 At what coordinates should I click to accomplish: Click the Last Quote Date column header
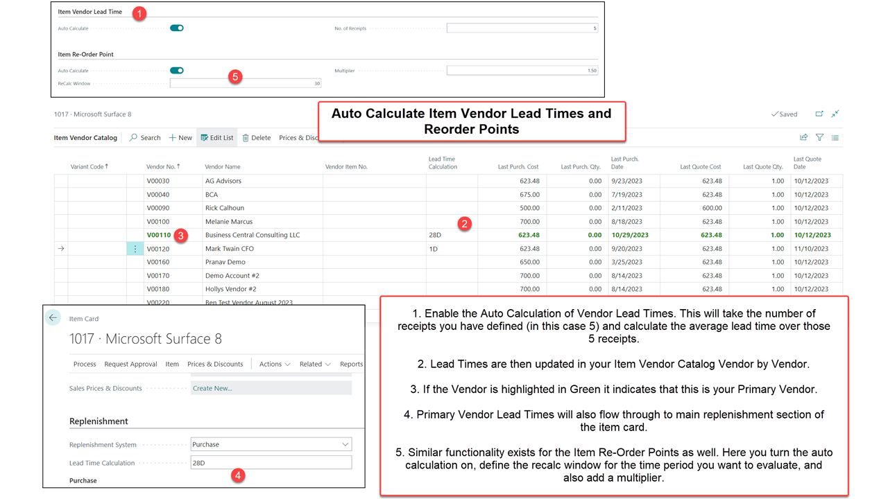pyautogui.click(x=808, y=163)
